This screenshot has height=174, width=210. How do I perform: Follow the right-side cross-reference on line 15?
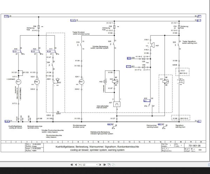click(199, 21)
